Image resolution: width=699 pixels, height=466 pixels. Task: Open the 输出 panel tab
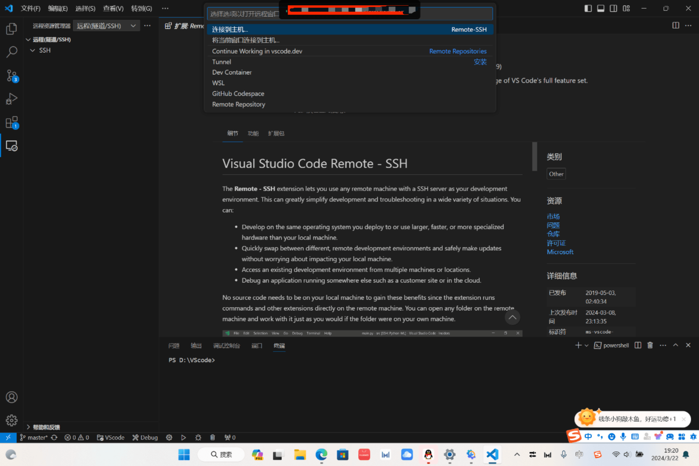[196, 346]
